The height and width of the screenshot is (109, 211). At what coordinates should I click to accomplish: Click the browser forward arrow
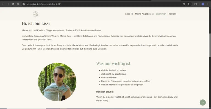pos(8,4)
